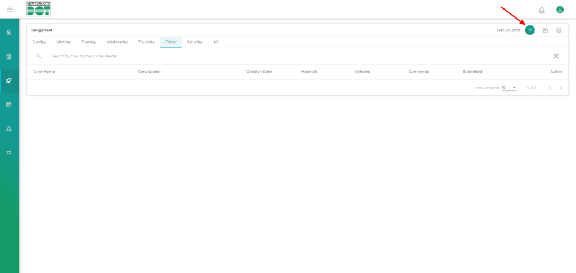
Task: Clear the search with the X button
Action: pyautogui.click(x=556, y=56)
